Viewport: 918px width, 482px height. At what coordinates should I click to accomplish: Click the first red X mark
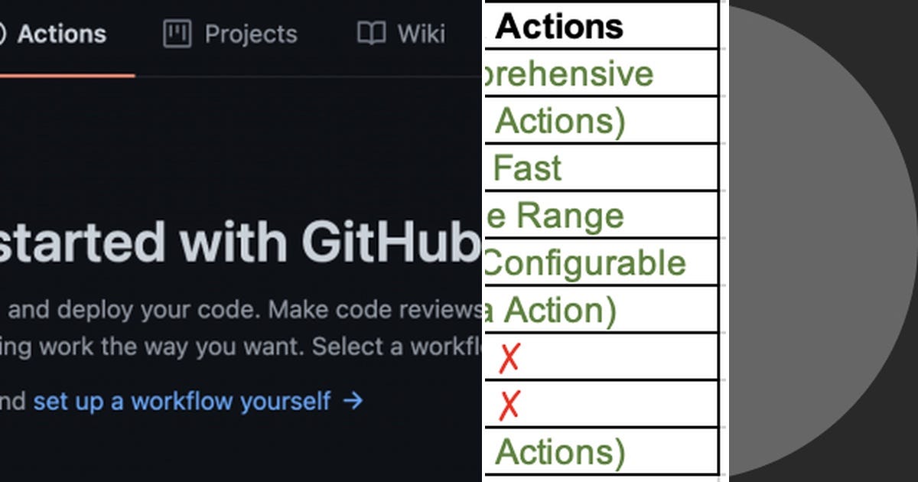click(x=509, y=357)
